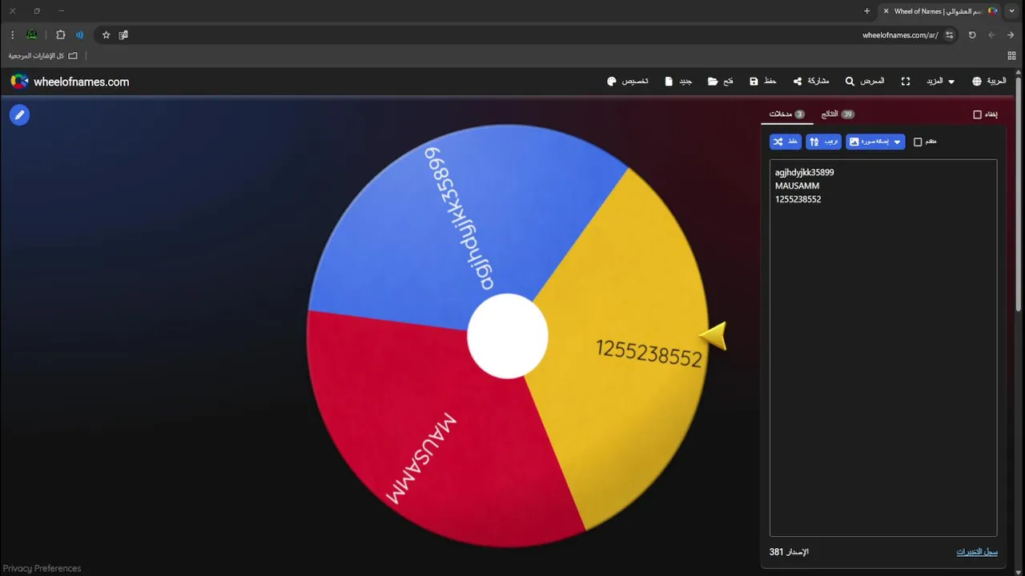The width and height of the screenshot is (1025, 576).
Task: Expand the More (المزيد) menu
Action: pyautogui.click(x=940, y=82)
